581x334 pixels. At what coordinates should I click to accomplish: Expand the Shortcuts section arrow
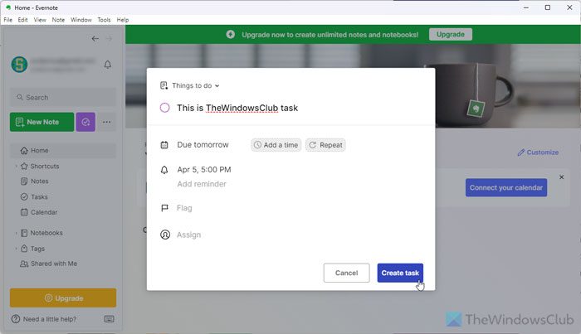[16, 166]
